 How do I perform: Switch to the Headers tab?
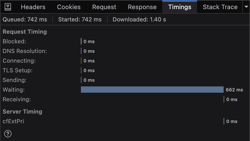click(x=33, y=7)
